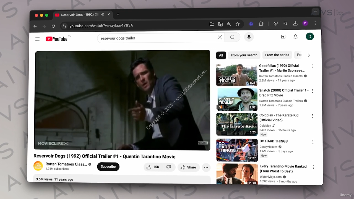Dislike the video with thumbs down
This screenshot has width=354, height=199.
(x=169, y=167)
